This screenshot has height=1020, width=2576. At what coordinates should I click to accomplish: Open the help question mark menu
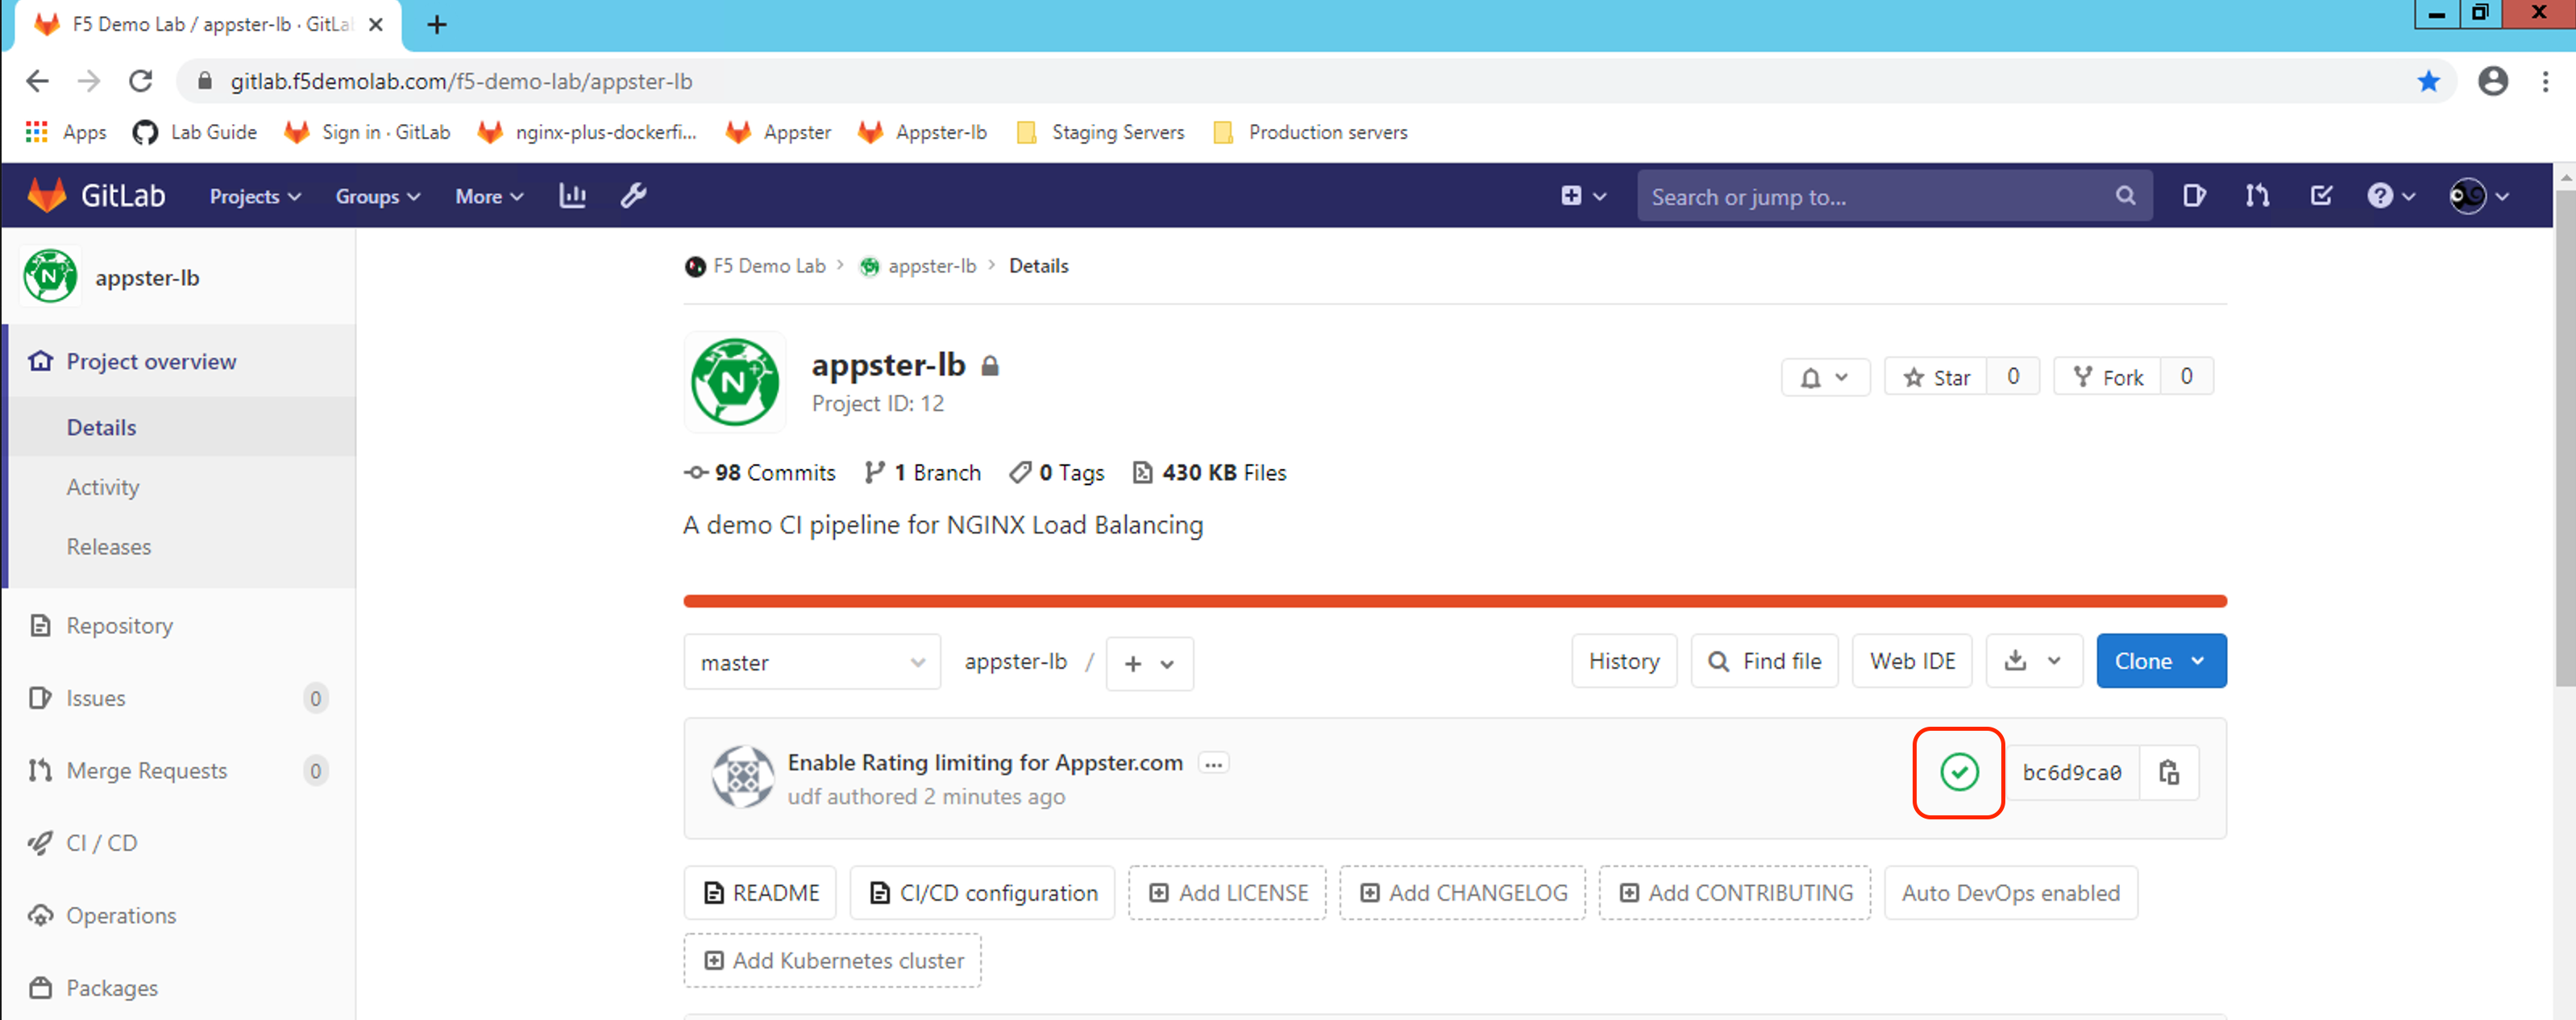pyautogui.click(x=2391, y=196)
